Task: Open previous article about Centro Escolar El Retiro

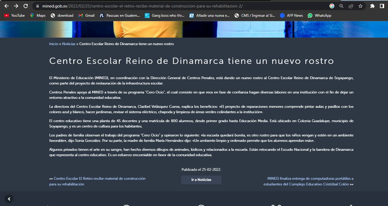Action: tap(99, 179)
